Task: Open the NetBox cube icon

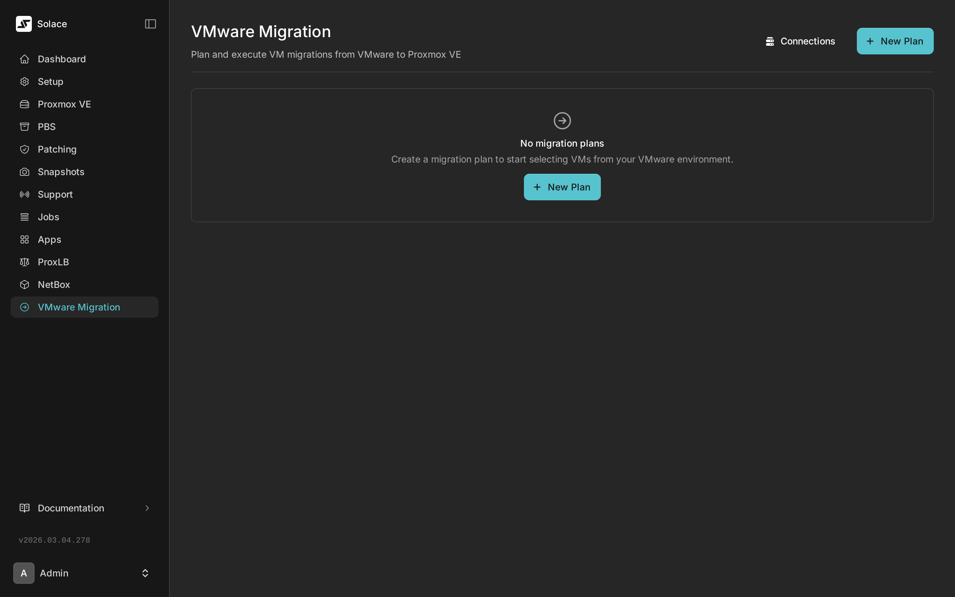Action: pos(25,284)
